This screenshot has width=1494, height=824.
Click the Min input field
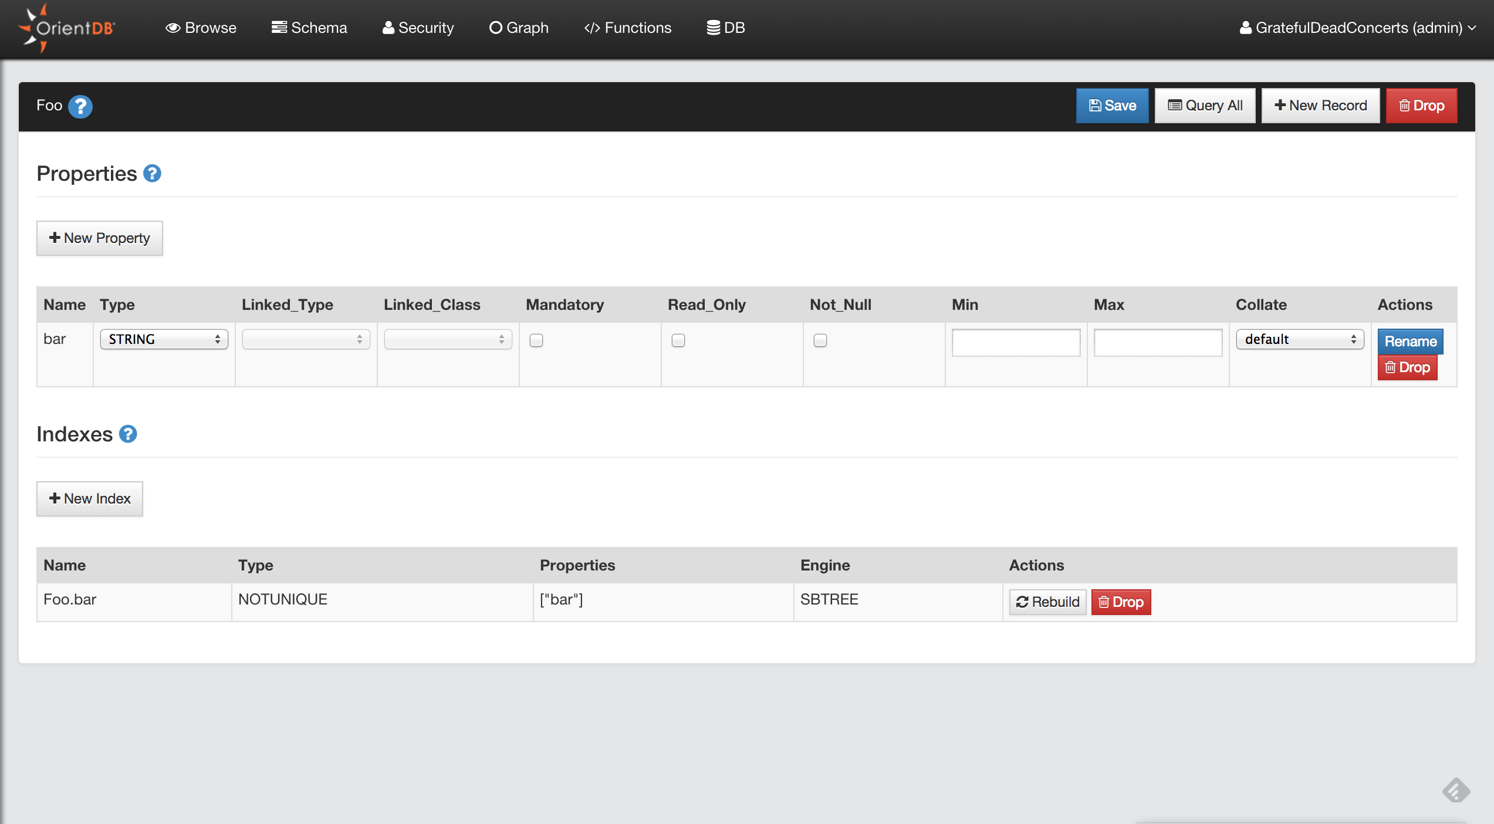pyautogui.click(x=1016, y=342)
